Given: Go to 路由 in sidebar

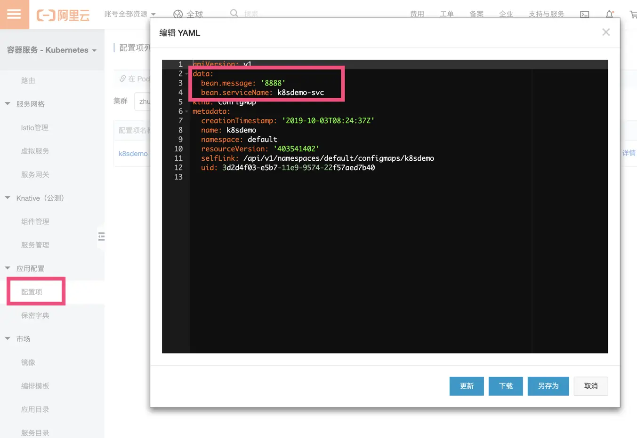Looking at the screenshot, I should pyautogui.click(x=28, y=80).
